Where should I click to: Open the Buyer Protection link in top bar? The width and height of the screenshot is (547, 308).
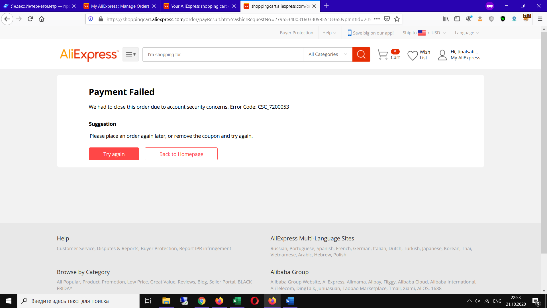pyautogui.click(x=296, y=33)
